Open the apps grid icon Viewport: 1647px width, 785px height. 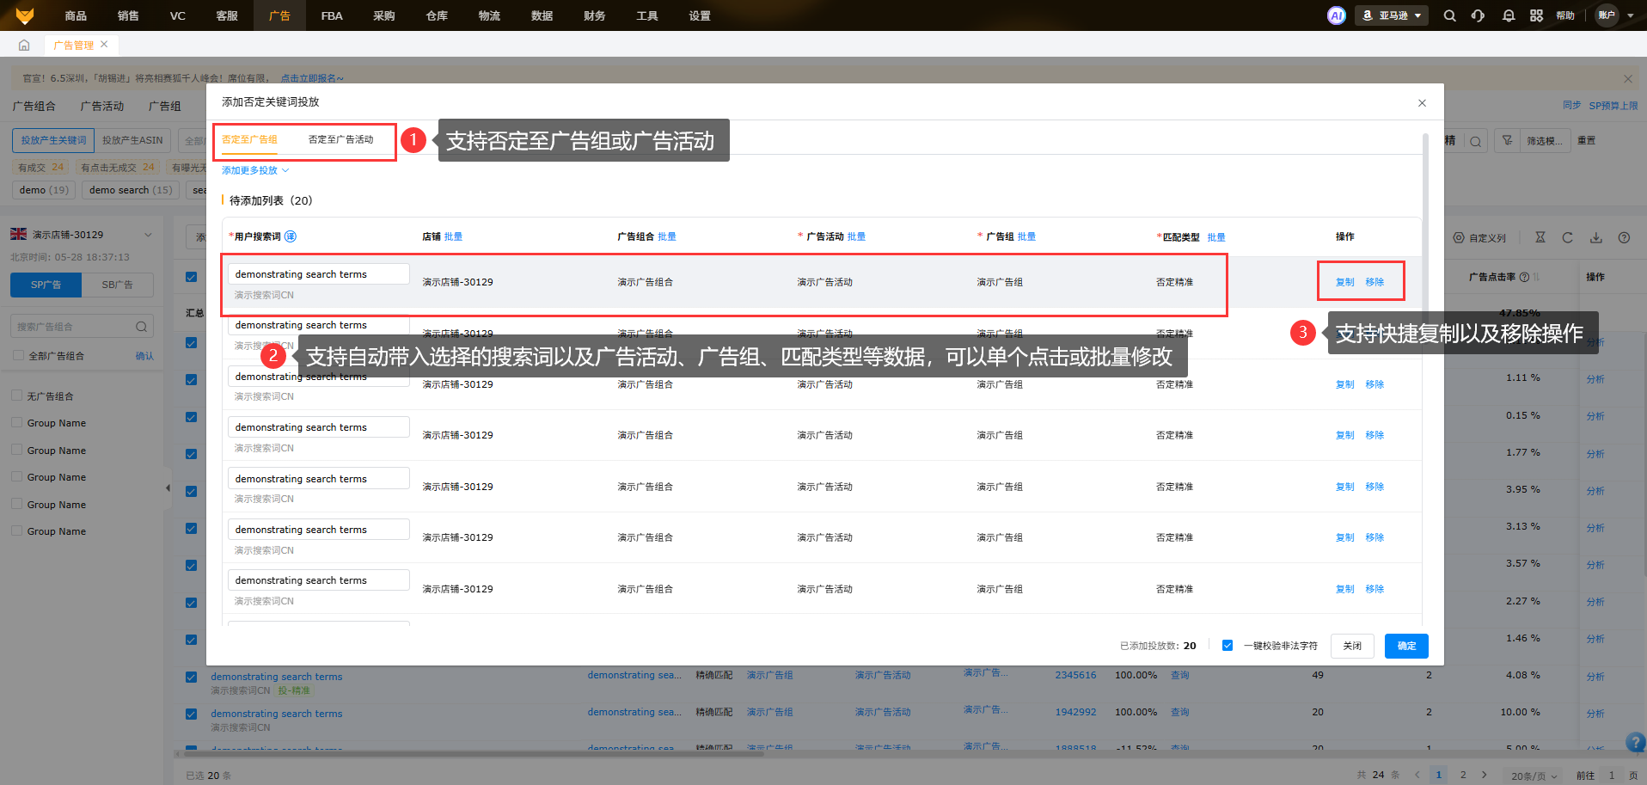tap(1536, 15)
